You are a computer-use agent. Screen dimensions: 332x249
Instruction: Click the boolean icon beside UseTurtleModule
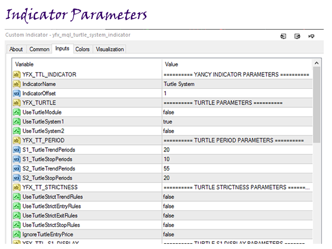(17, 112)
